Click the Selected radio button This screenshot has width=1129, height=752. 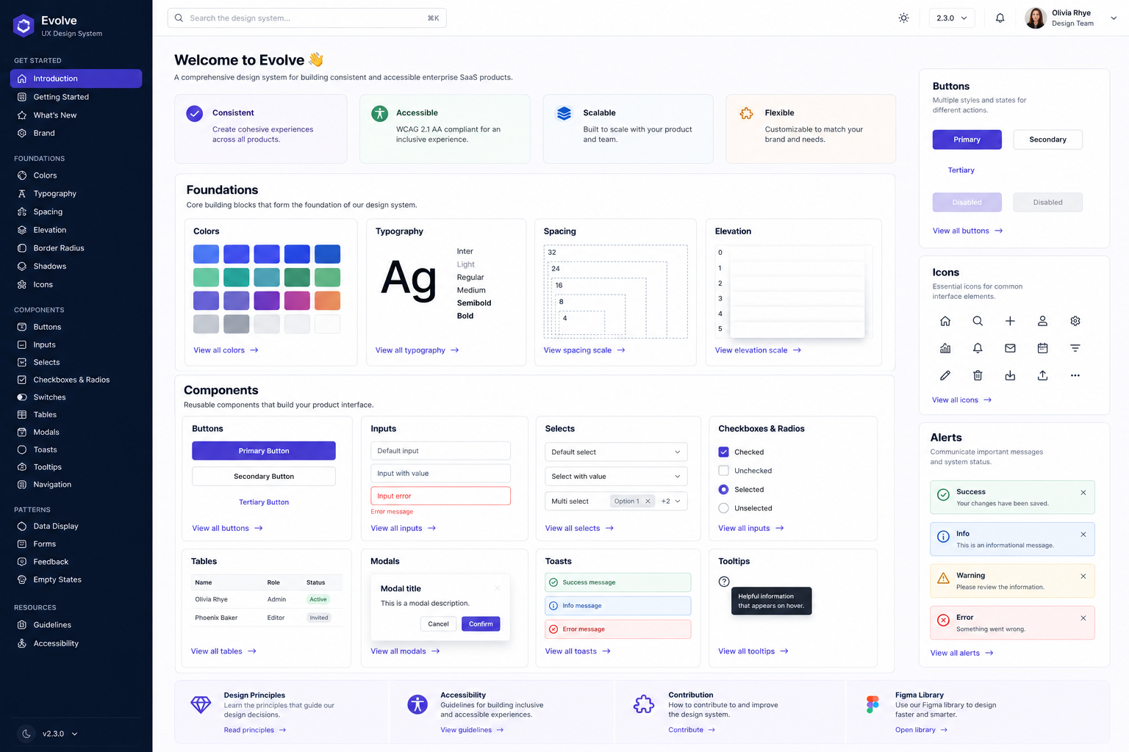(x=723, y=489)
